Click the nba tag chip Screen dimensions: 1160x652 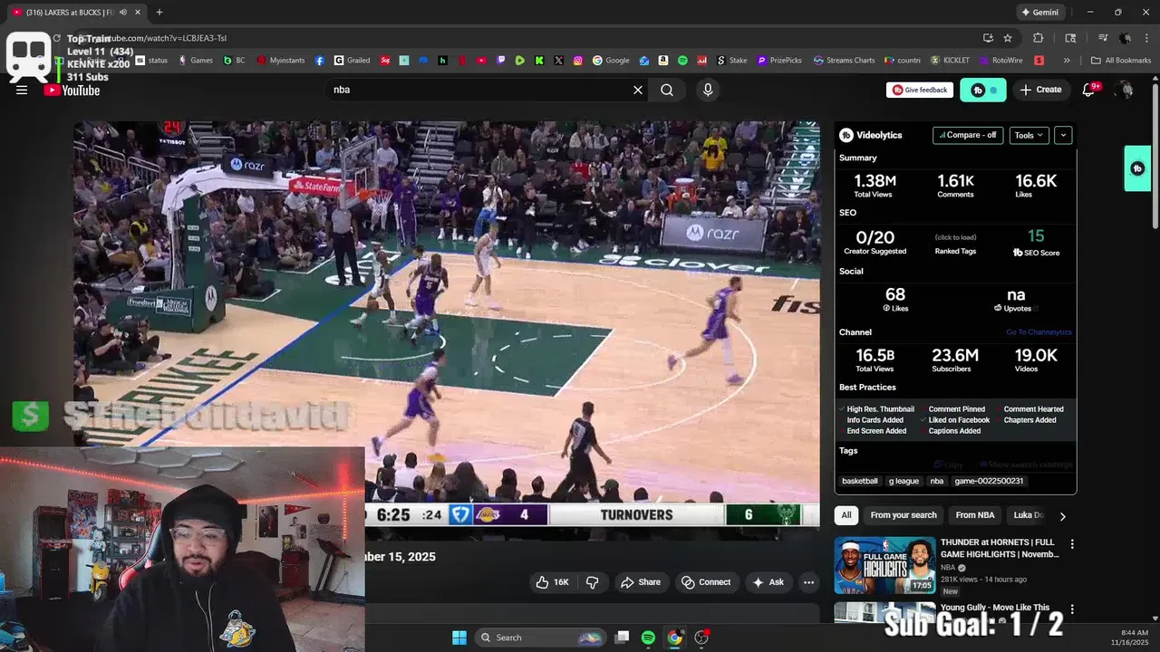point(937,481)
